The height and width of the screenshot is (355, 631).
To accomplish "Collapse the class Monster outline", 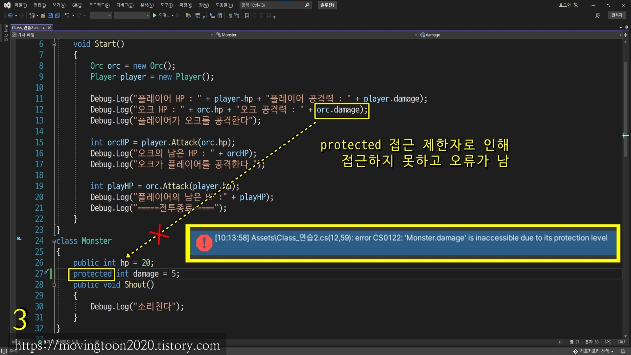I will tap(54, 241).
